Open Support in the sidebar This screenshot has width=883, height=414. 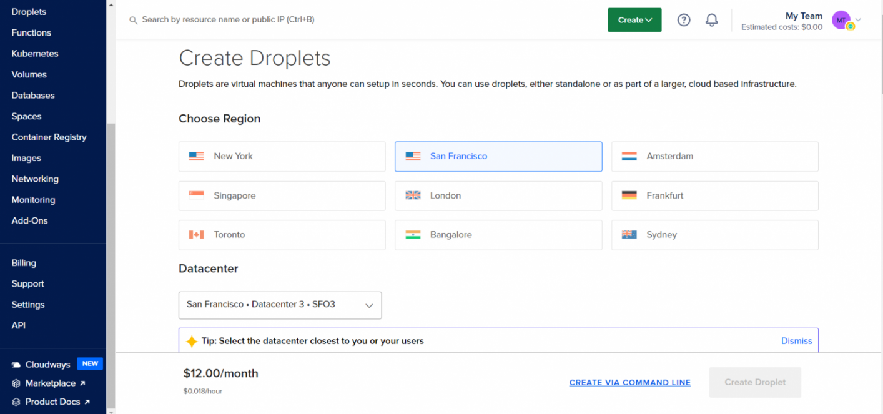[27, 283]
